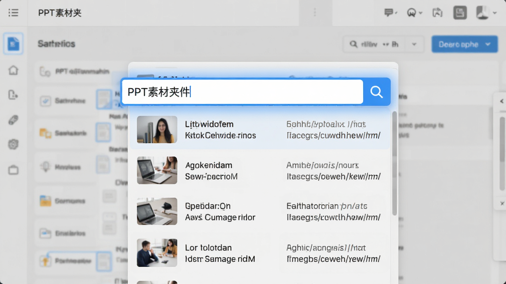
Task: Click the PPT素材夹 title text
Action: [x=60, y=13]
